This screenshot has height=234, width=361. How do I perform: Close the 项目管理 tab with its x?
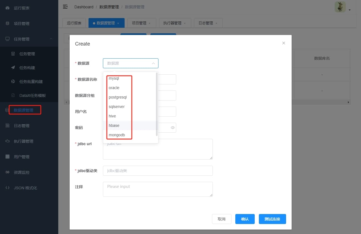pyautogui.click(x=150, y=23)
